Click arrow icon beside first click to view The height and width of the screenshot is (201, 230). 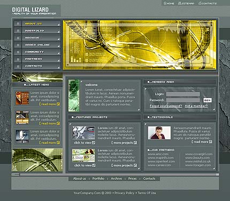[94, 143]
